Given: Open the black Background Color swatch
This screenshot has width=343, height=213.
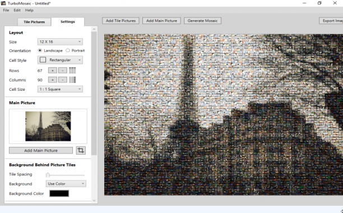Looking at the screenshot, I should tap(59, 193).
